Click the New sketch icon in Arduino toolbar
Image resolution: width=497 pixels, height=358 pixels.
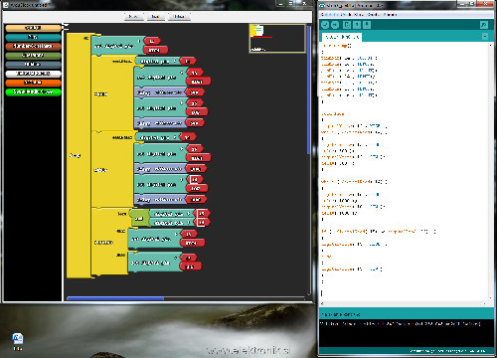347,25
